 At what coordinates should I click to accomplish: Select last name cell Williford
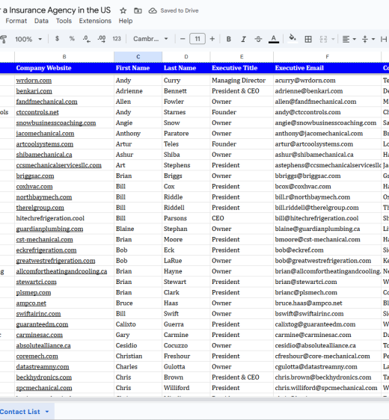coord(186,388)
